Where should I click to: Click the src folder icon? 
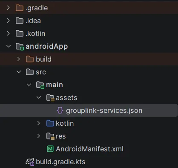(30, 72)
